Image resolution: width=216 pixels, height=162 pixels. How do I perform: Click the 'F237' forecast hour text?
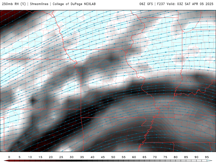[161, 4]
